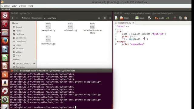
Task: Open the Devices menu
Action: [22, 6]
